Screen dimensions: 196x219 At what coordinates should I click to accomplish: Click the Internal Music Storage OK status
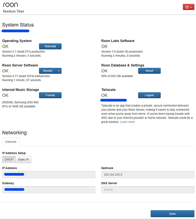click(5, 95)
